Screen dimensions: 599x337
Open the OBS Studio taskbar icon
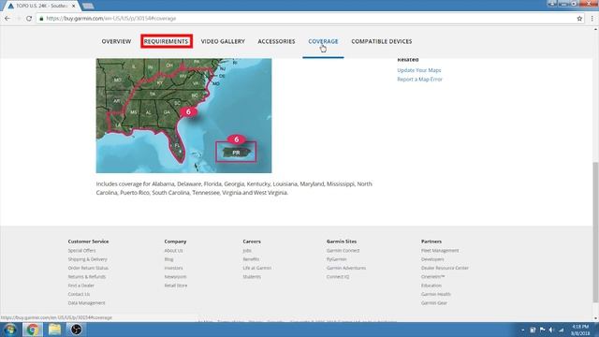[76, 330]
